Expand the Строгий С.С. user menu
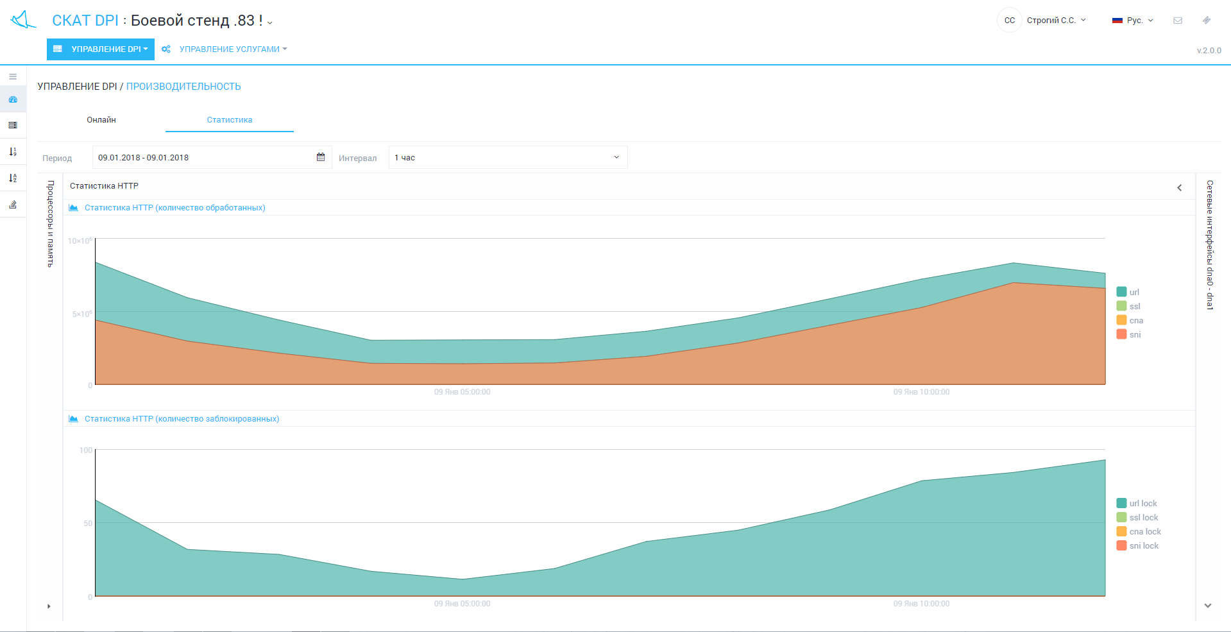The image size is (1231, 632). tap(1055, 21)
